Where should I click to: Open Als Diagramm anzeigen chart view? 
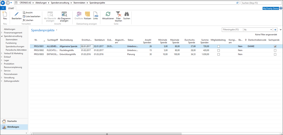64,14
